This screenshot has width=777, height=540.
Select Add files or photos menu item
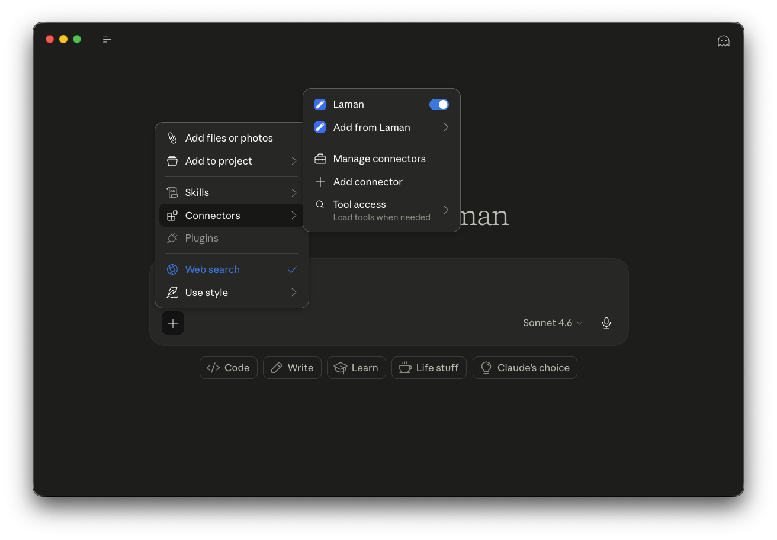click(232, 138)
